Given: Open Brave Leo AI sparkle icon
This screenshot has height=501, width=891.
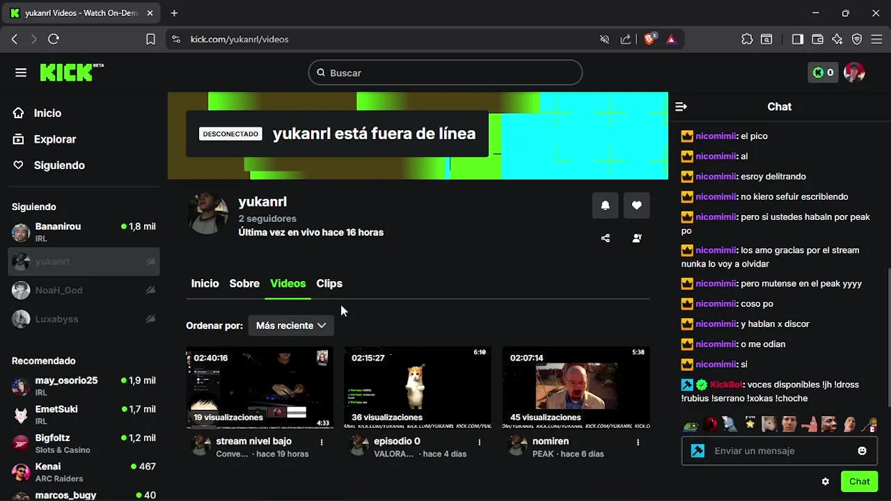Looking at the screenshot, I should click(x=837, y=39).
